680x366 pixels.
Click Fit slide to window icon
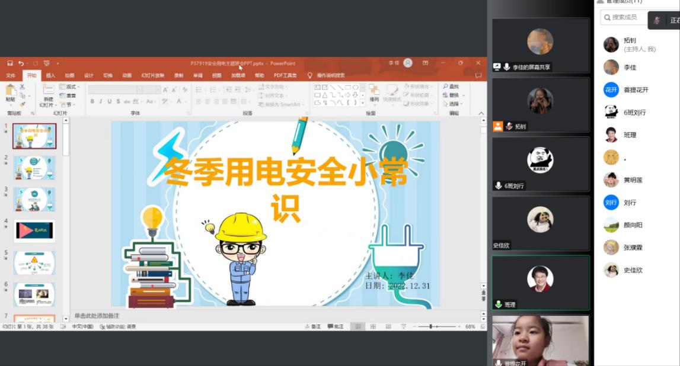tap(483, 326)
